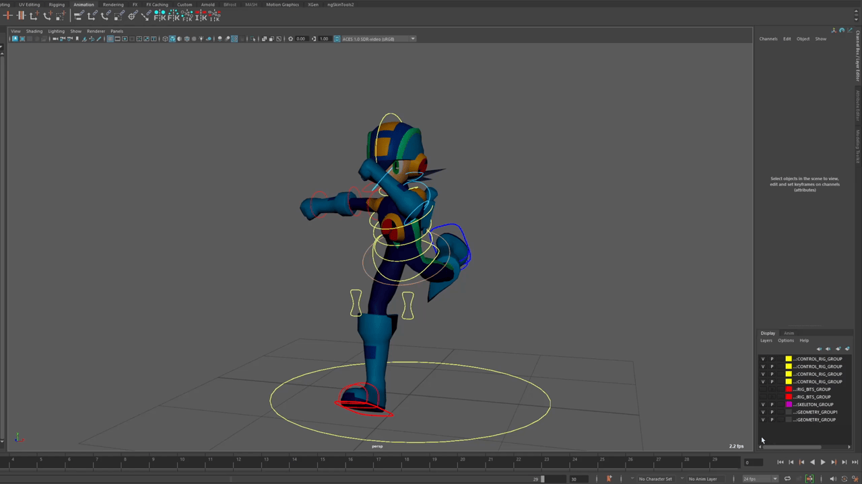Toggle playback P on first CONTROL_RIG_GROUP layer
Screen dimensions: 862x484
pyautogui.click(x=772, y=359)
